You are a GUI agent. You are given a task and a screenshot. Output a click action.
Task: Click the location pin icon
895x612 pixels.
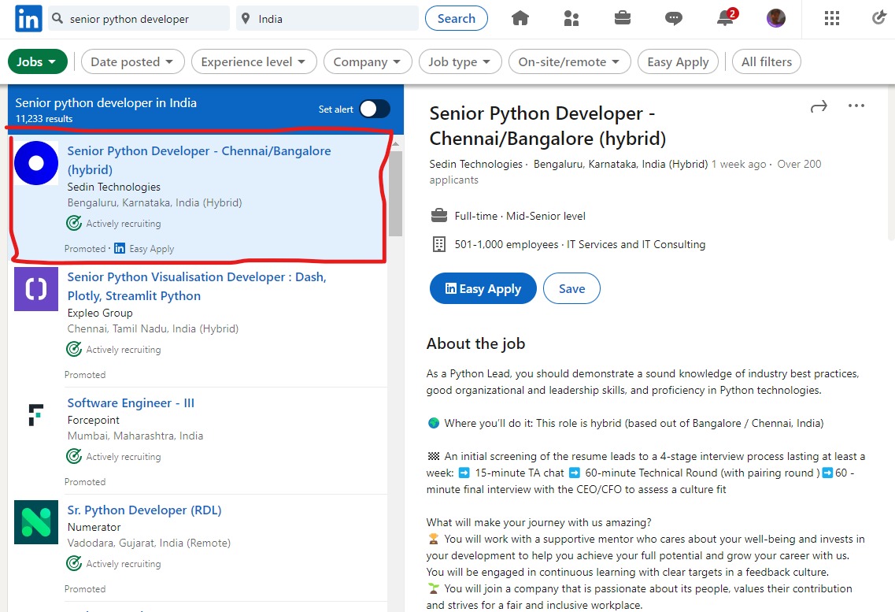246,18
